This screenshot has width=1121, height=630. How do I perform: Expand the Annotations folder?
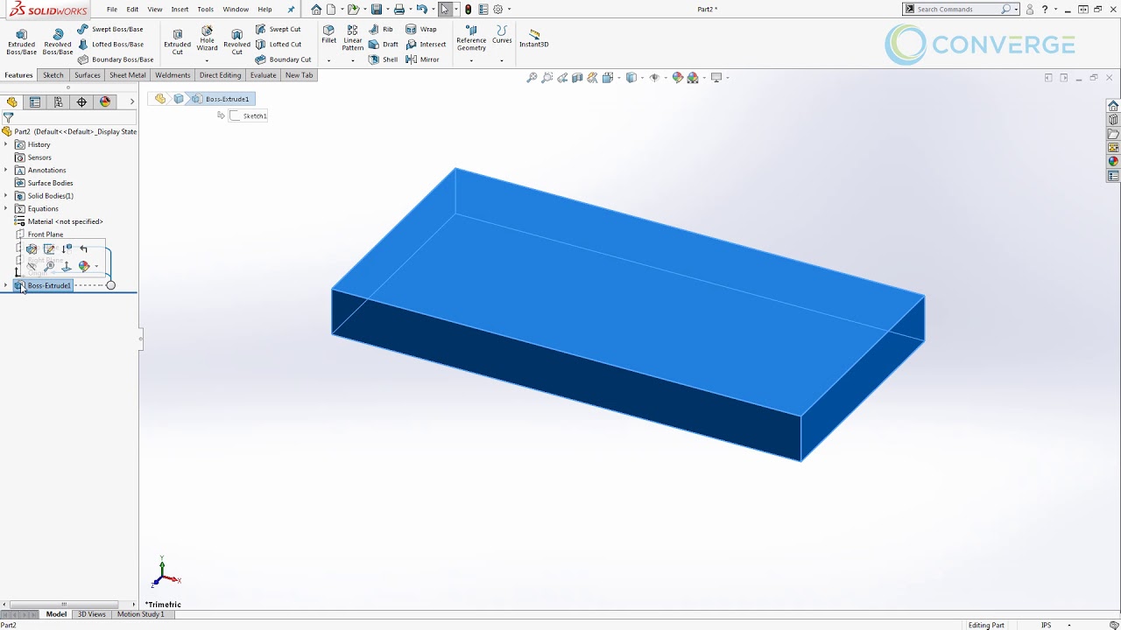click(6, 170)
